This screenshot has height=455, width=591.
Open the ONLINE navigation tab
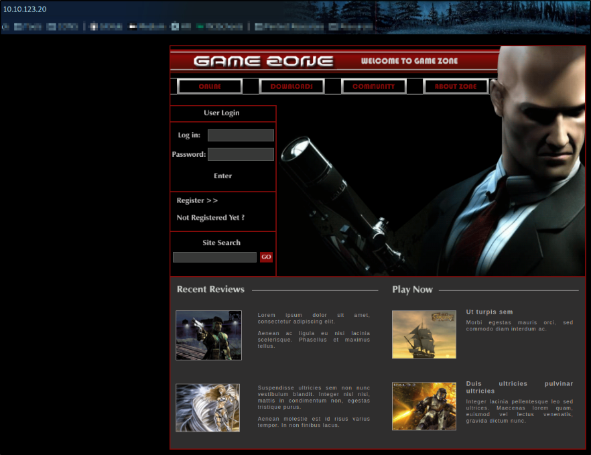[x=210, y=86]
